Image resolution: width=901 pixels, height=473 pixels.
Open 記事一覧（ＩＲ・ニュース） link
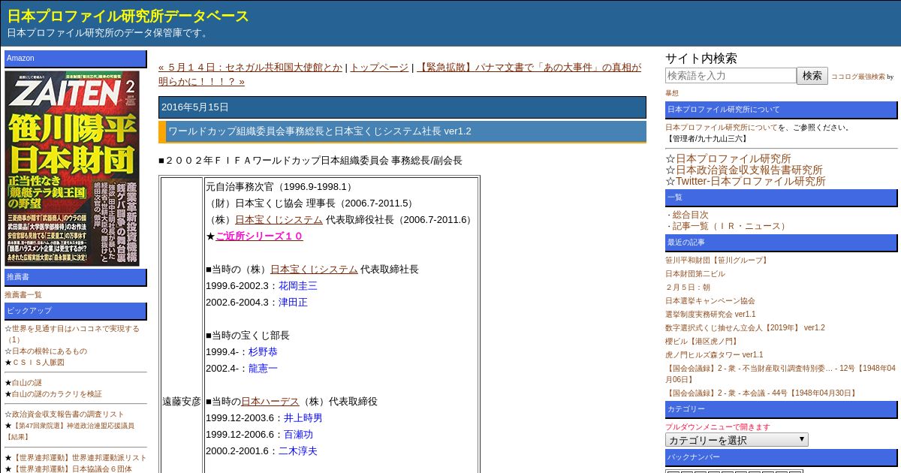tap(731, 226)
